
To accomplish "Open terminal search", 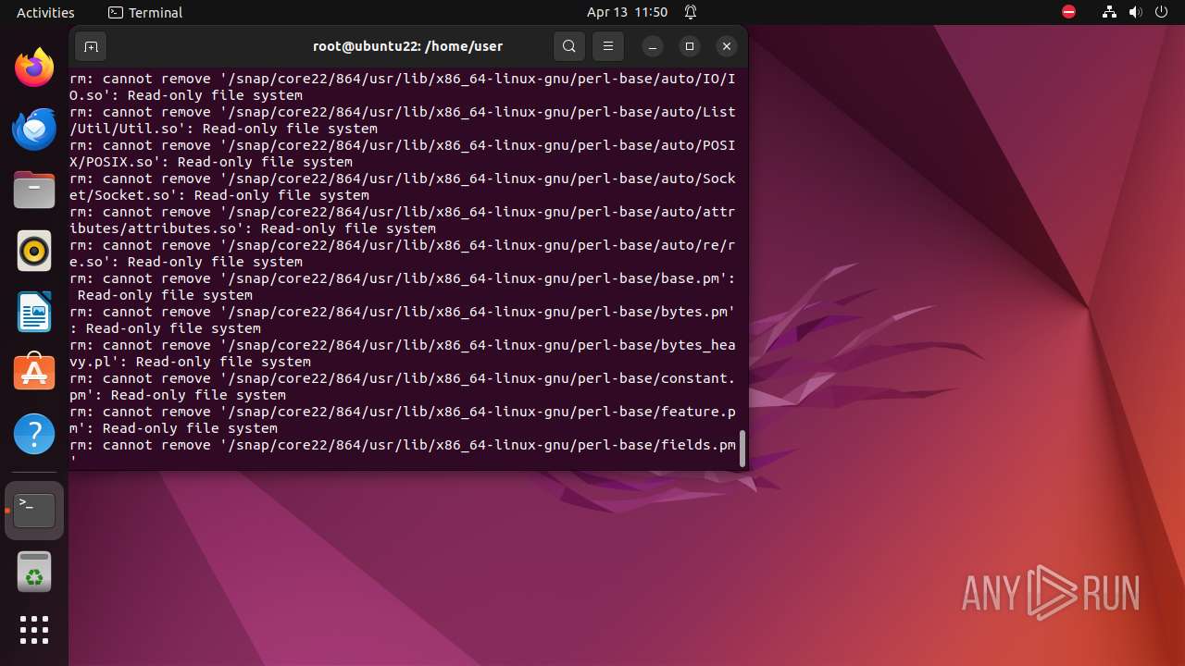I will [x=569, y=46].
